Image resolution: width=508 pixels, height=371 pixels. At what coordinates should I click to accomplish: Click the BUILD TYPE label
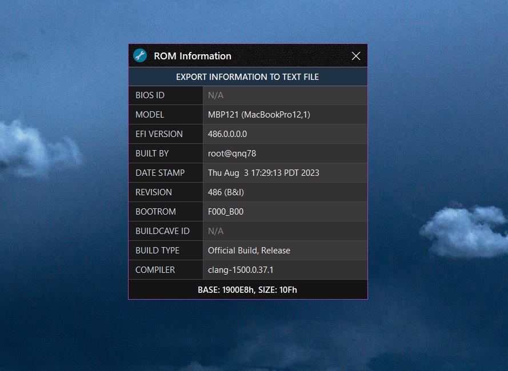[x=158, y=251]
